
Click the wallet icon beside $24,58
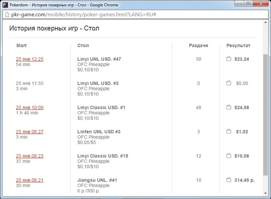coord(229,107)
